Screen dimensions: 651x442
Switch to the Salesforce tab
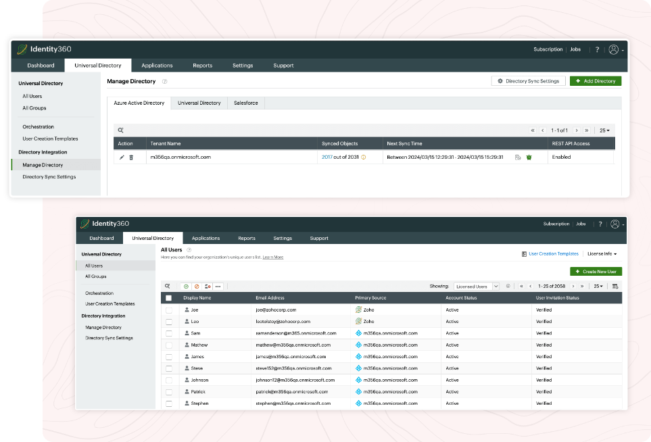pos(245,103)
